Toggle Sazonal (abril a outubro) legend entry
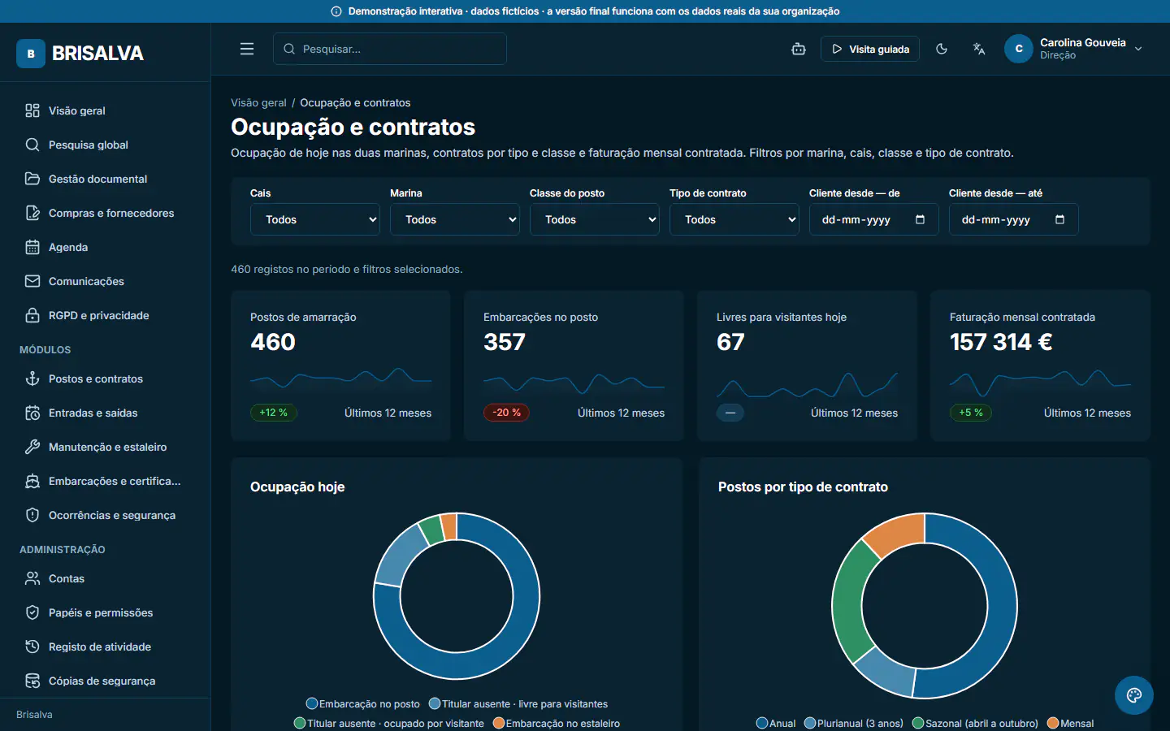1170x731 pixels. pyautogui.click(x=975, y=723)
